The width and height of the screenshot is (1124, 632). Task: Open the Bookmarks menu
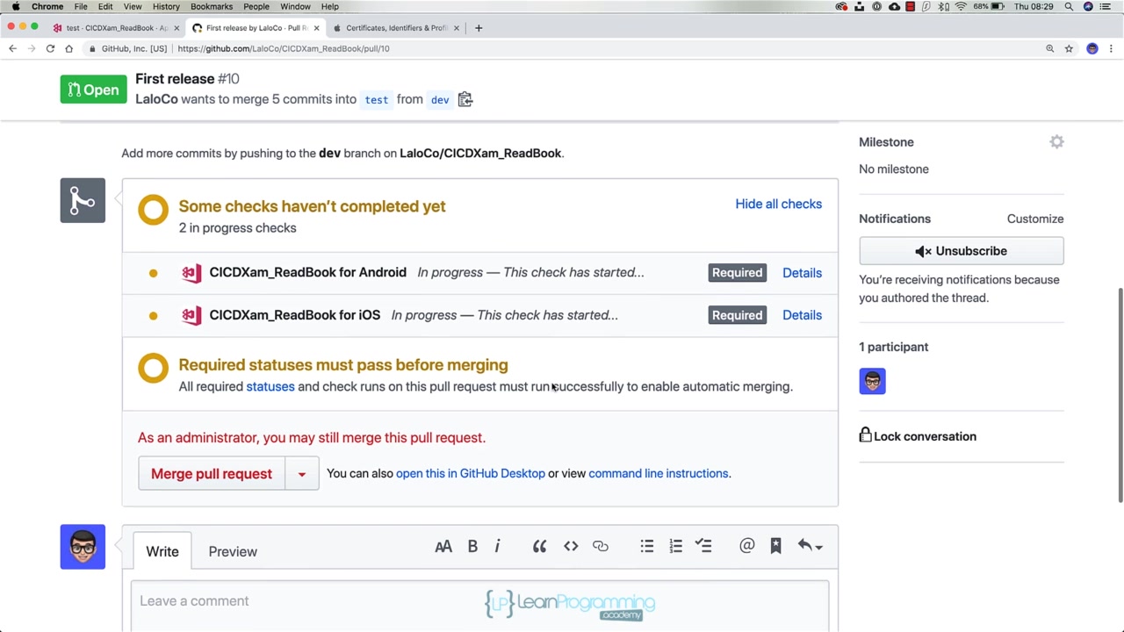[212, 6]
